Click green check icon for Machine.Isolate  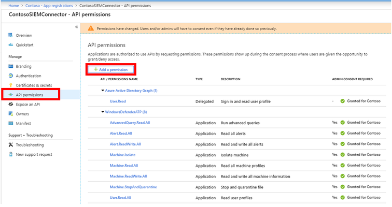pos(343,155)
